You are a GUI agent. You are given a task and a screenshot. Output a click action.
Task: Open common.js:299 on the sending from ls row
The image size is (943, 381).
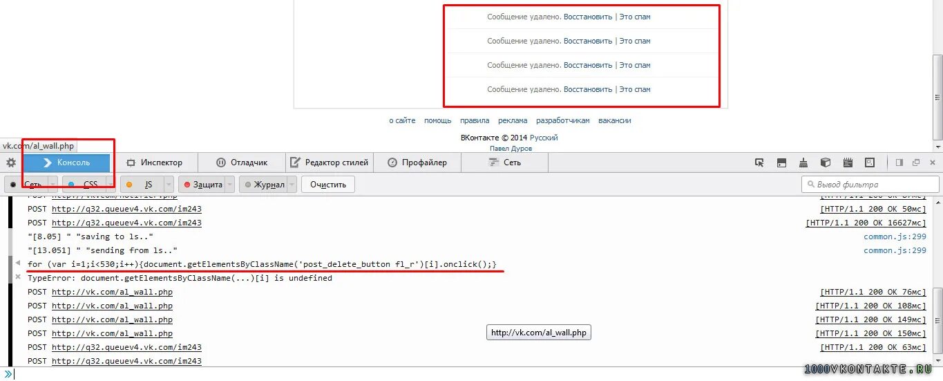pos(895,250)
